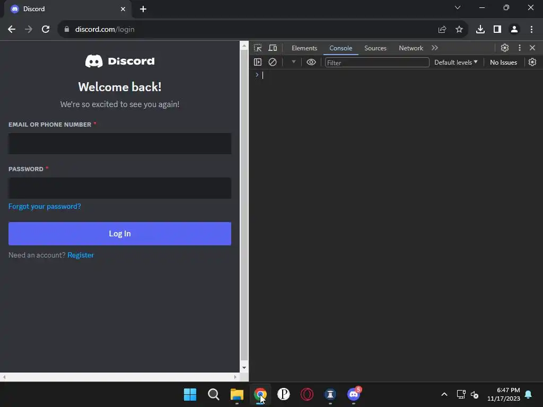Switch to the Sources tab
This screenshot has width=543, height=407.
tap(375, 48)
